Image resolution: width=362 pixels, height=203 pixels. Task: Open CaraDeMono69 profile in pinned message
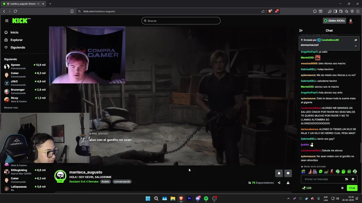(330, 40)
